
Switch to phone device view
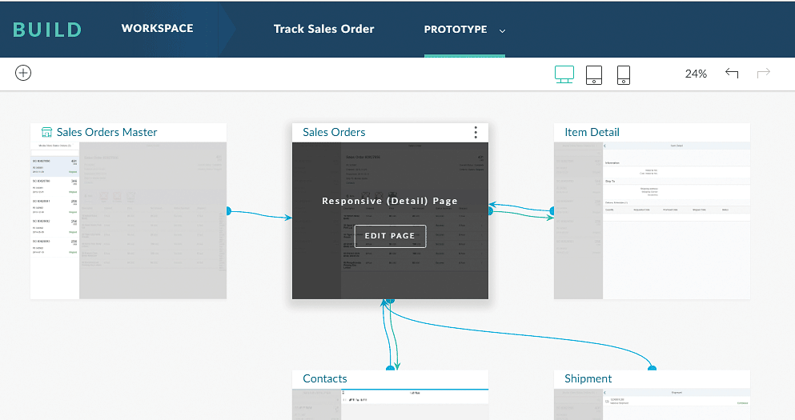624,74
